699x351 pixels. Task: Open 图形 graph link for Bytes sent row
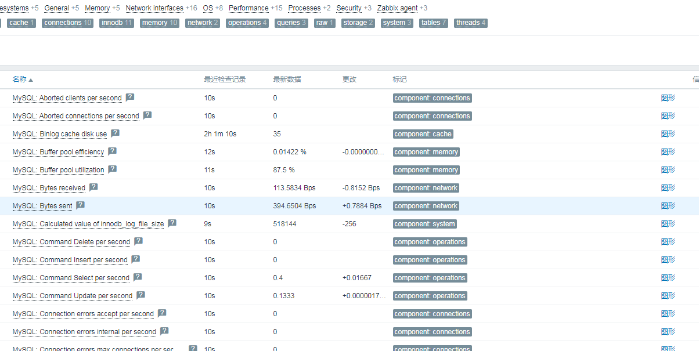click(x=668, y=206)
